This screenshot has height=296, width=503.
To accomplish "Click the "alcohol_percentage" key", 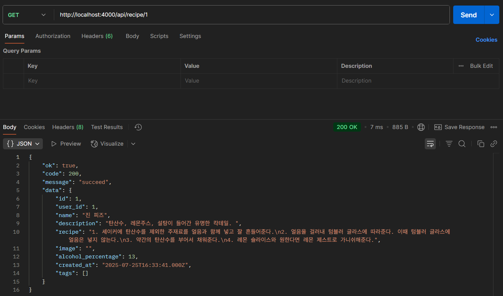I will click(89, 257).
